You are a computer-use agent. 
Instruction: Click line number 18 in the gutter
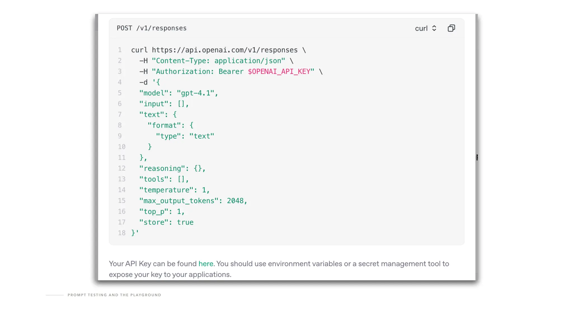point(121,233)
